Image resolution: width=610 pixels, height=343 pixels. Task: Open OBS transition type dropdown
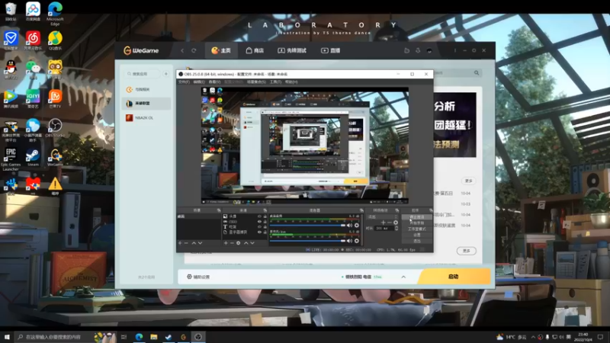(x=383, y=217)
